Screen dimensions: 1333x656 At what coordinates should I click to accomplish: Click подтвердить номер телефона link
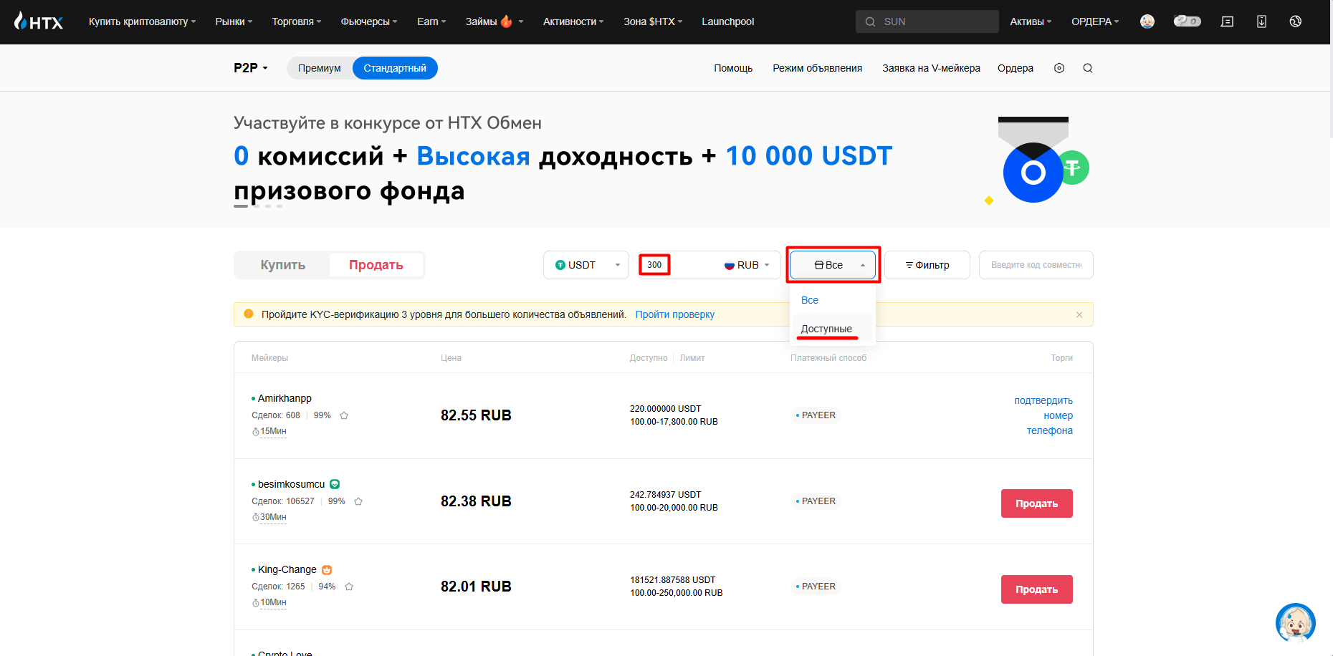pos(1043,415)
